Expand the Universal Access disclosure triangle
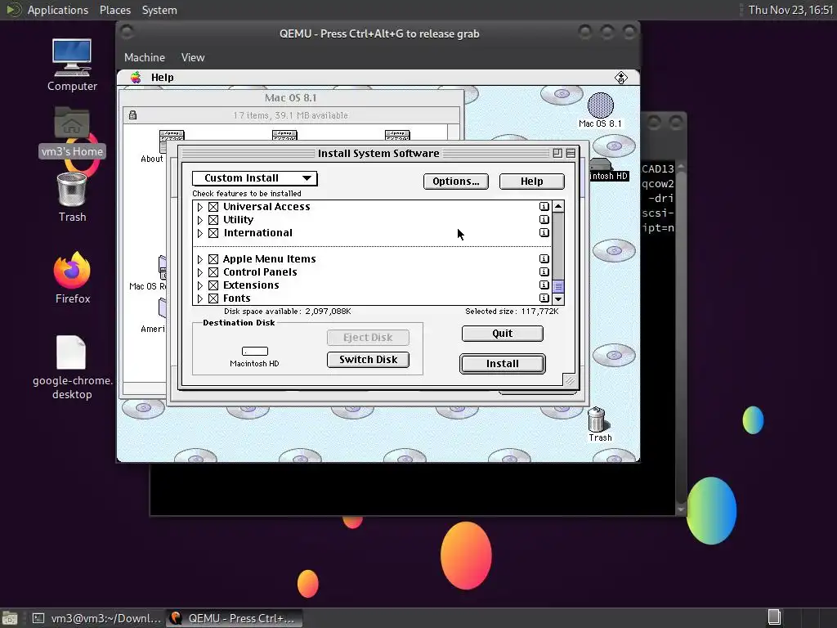Viewport: 837px width, 628px height. [200, 207]
